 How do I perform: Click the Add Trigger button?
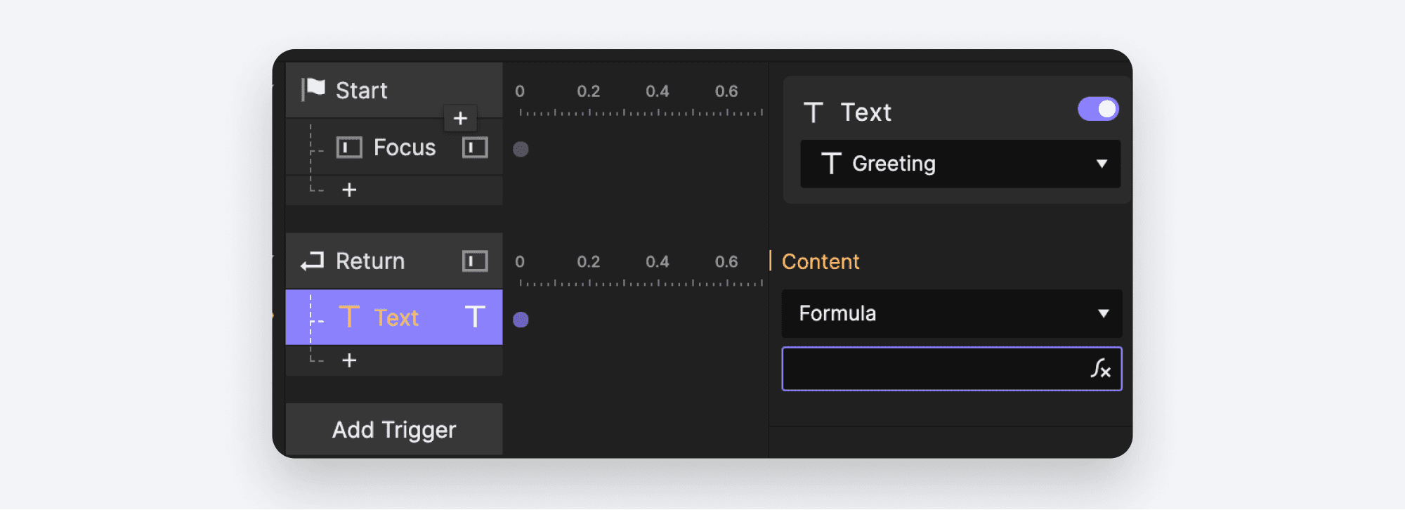[394, 429]
